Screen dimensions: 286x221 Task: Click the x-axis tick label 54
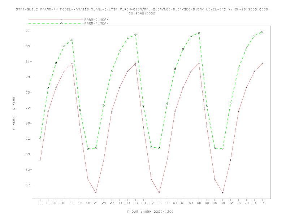pyautogui.click(x=183, y=203)
